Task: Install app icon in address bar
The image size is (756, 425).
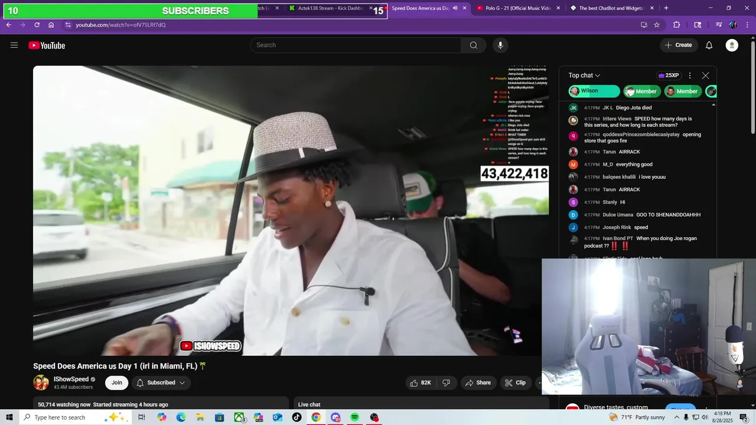Action: pos(644,25)
